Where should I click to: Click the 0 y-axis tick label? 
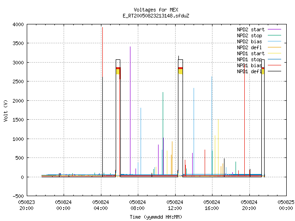click(23, 177)
